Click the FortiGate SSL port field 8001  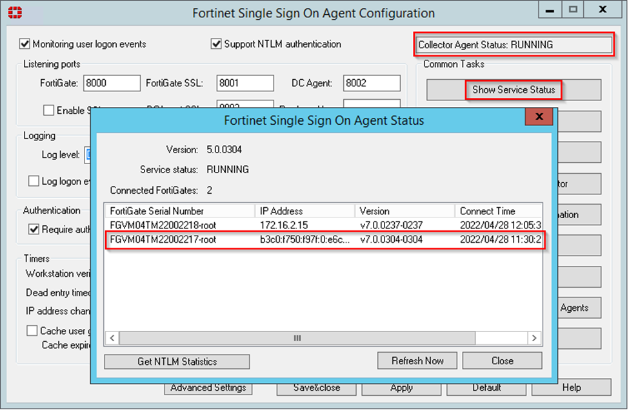[245, 83]
